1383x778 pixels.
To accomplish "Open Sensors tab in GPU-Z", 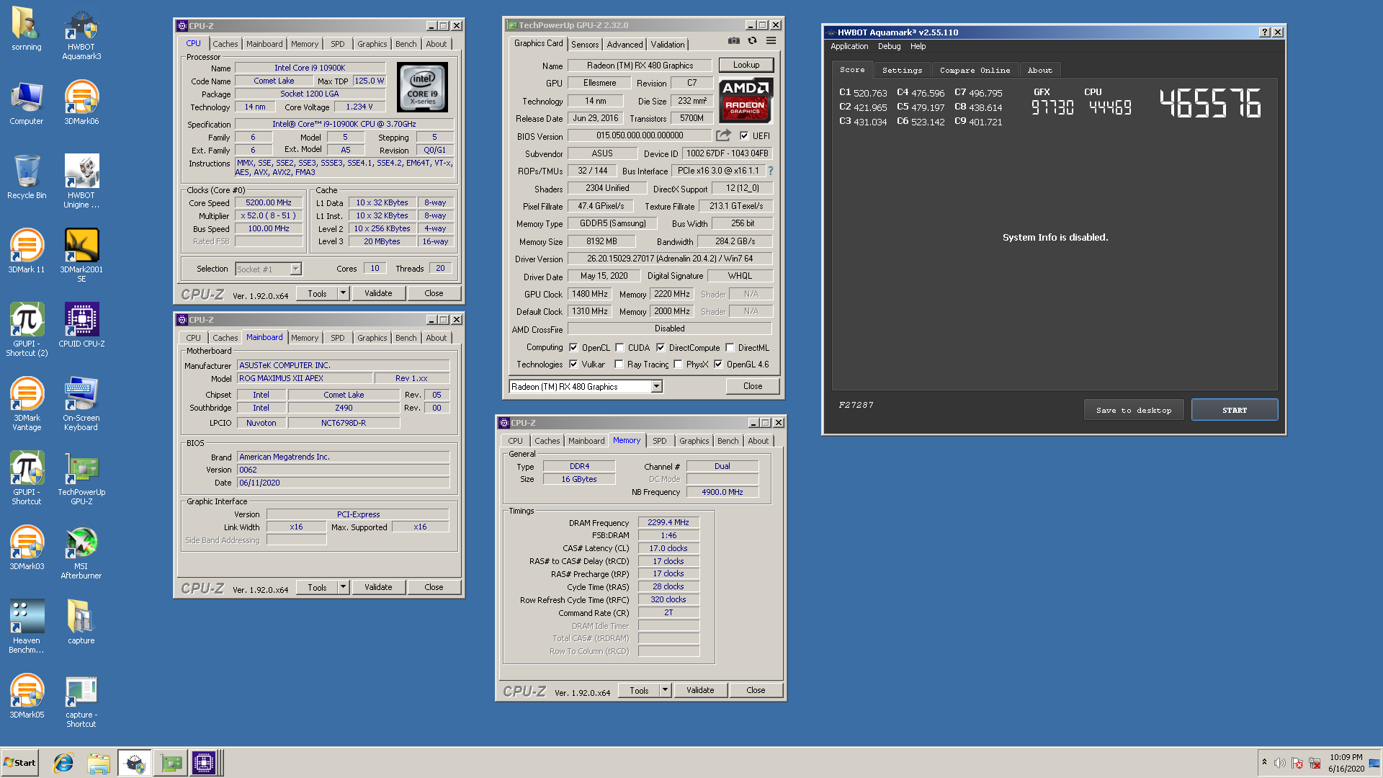I will [585, 45].
